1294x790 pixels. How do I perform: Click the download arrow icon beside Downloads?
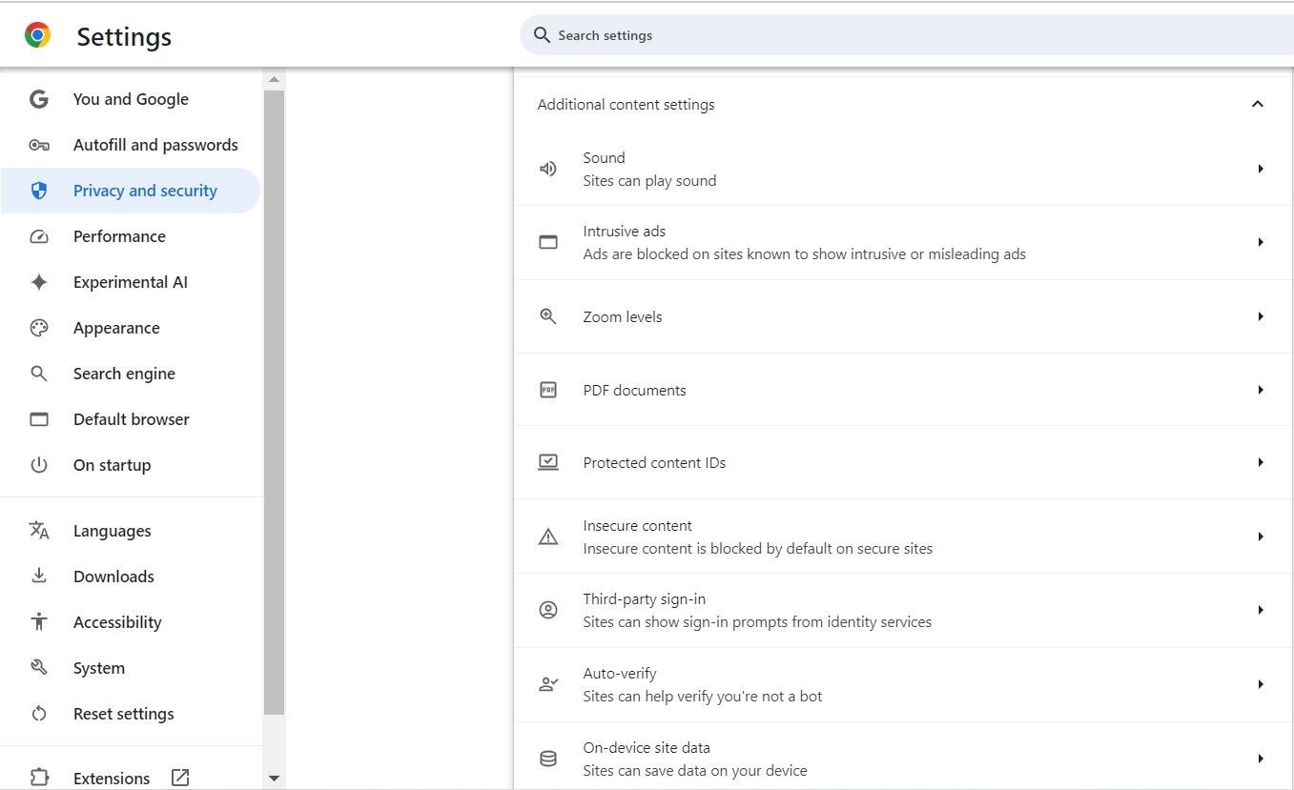pos(39,577)
